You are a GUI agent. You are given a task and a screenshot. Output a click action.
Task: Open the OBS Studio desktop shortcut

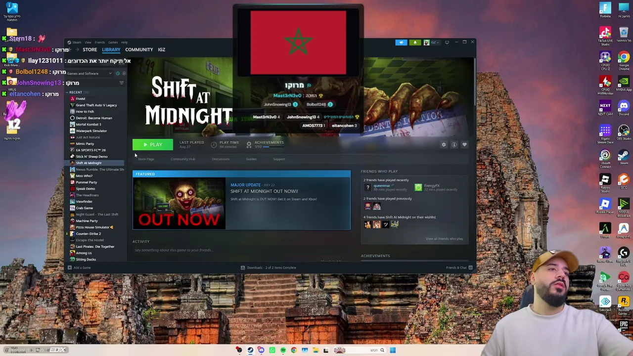[624, 133]
